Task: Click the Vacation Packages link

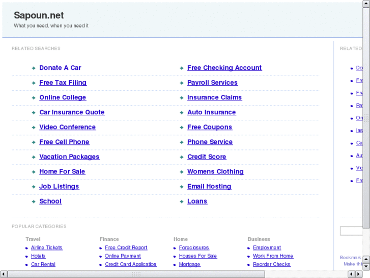Action: click(69, 157)
